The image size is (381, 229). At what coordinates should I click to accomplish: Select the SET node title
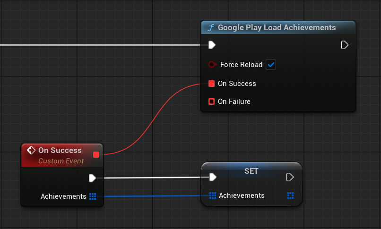[251, 171]
